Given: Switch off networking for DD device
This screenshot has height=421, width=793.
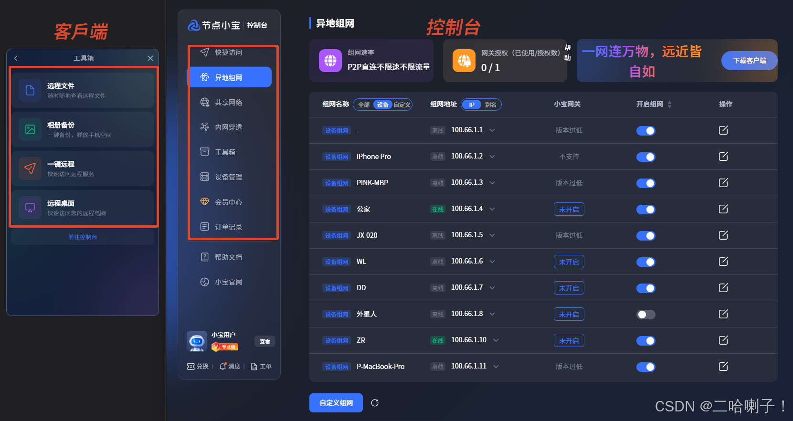Looking at the screenshot, I should pos(646,288).
